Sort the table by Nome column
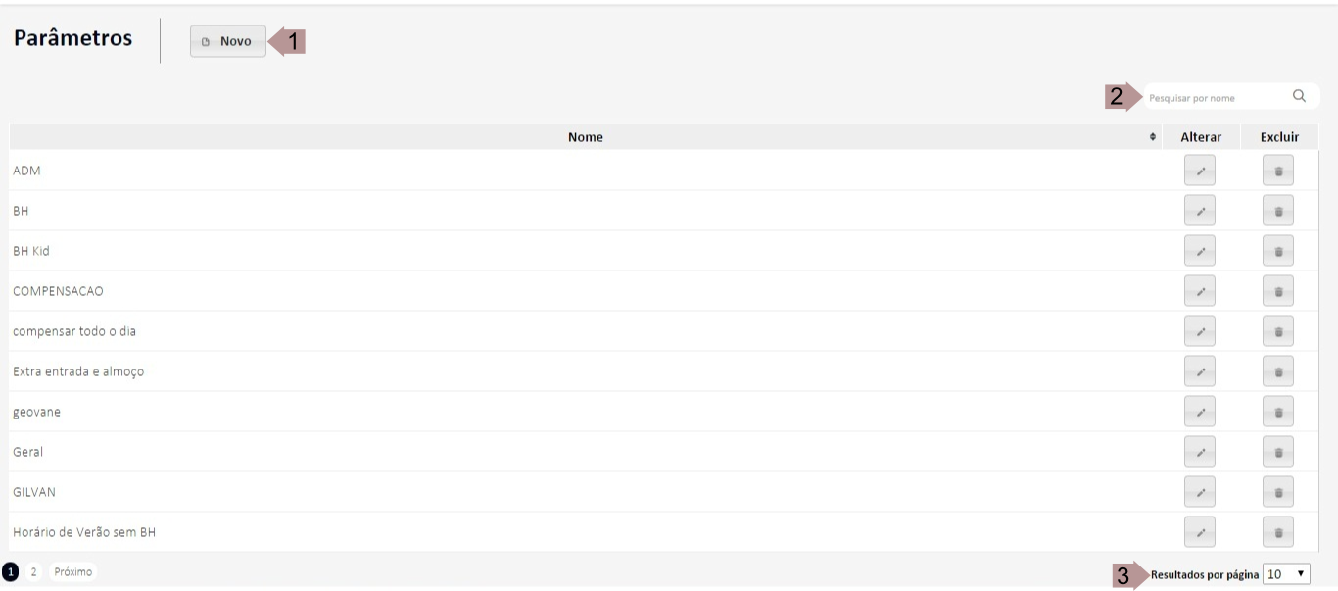 click(x=1152, y=137)
